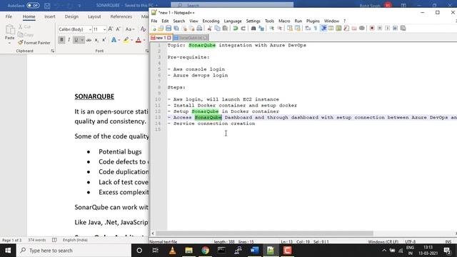This screenshot has height=257, width=457.
Task: Save the current recorded macro icon
Action: 403,29
